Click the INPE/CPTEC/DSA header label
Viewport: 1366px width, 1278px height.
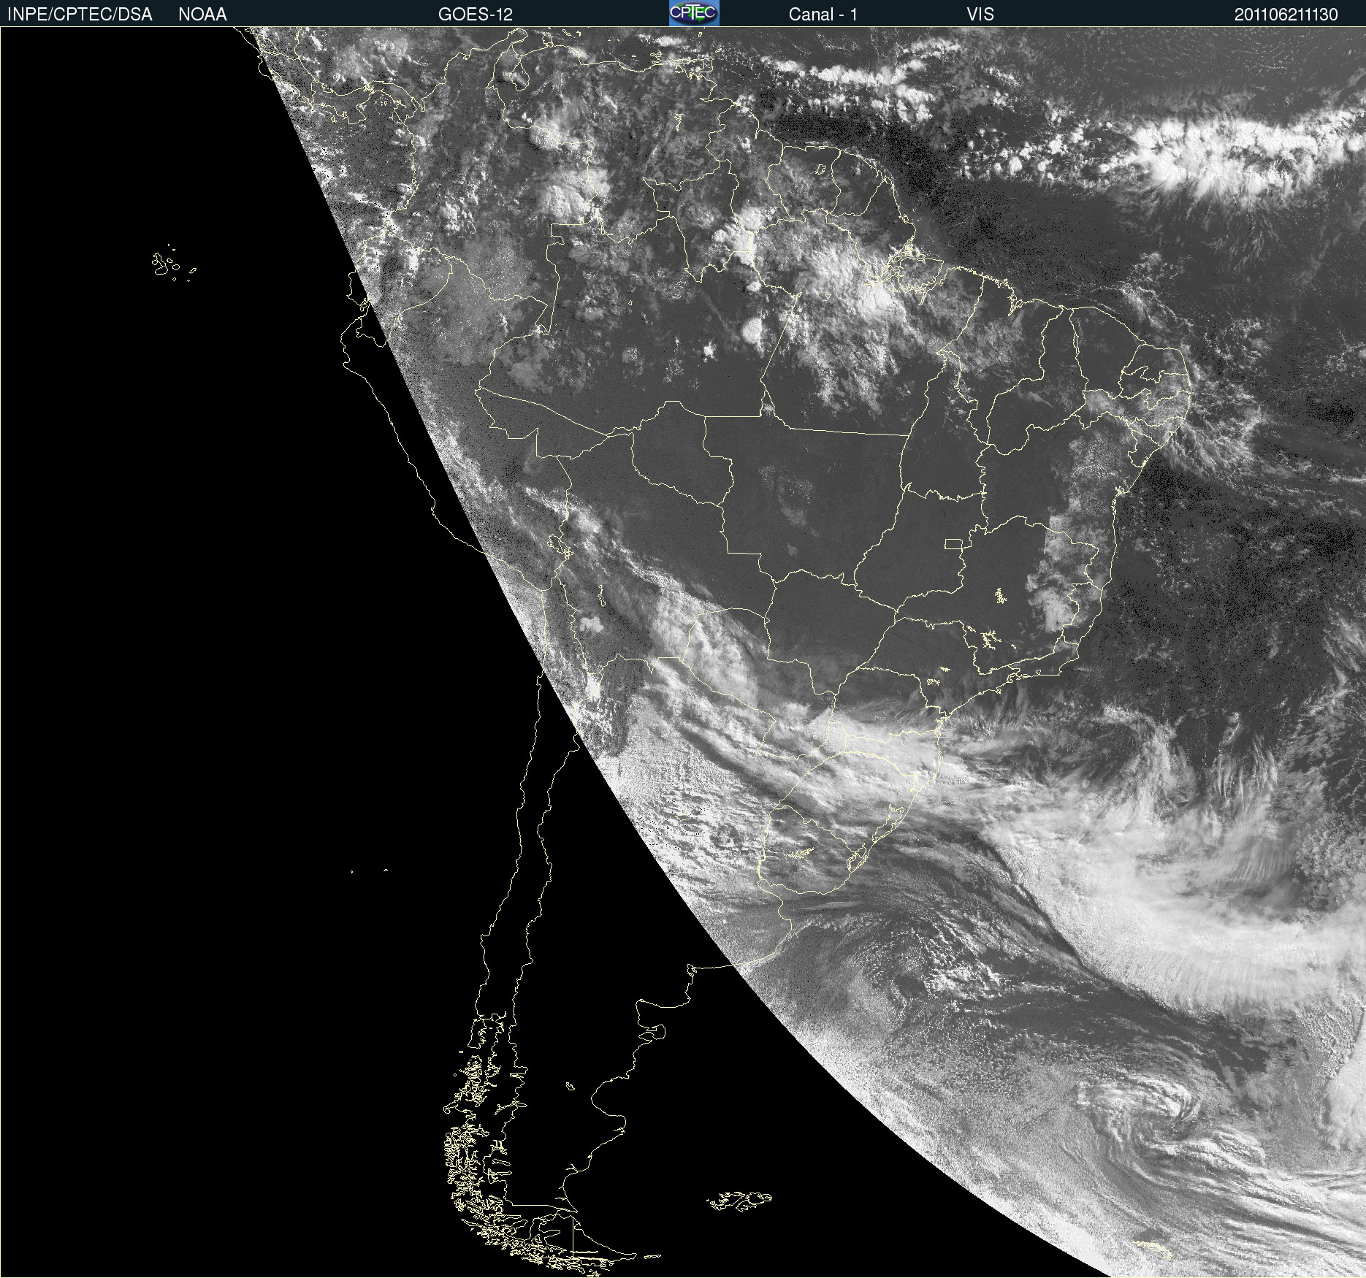pos(80,15)
